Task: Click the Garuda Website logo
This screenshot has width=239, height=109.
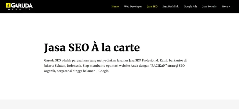Action: pyautogui.click(x=19, y=6)
